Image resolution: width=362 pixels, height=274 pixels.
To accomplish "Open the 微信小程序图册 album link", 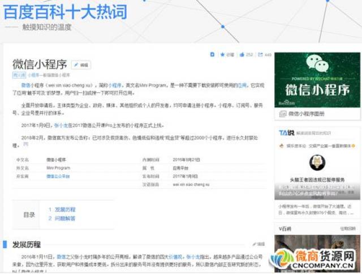I will click(307, 114).
